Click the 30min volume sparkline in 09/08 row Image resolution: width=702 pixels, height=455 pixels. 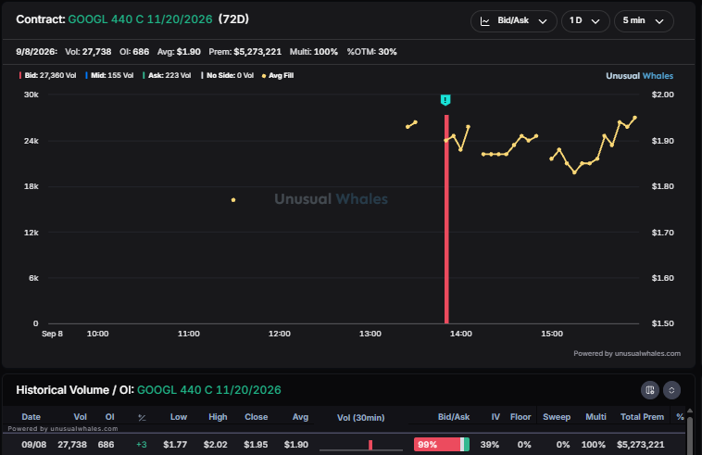coord(361,445)
